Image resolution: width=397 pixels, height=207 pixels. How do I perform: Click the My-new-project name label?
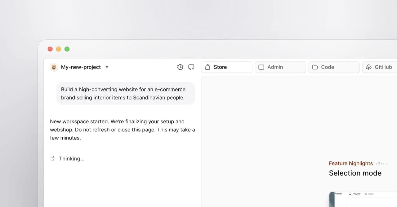tap(81, 67)
